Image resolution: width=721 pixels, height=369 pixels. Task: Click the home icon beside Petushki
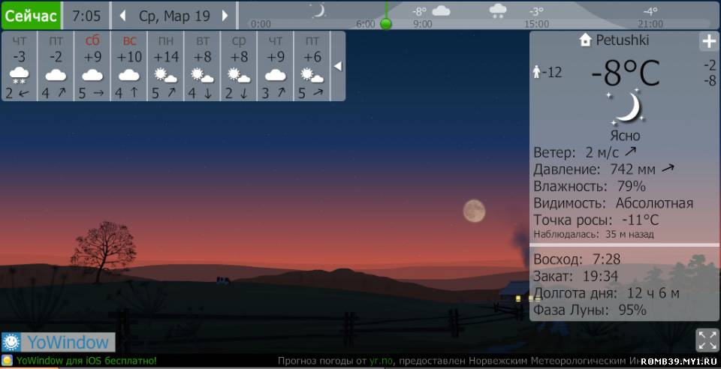(586, 40)
